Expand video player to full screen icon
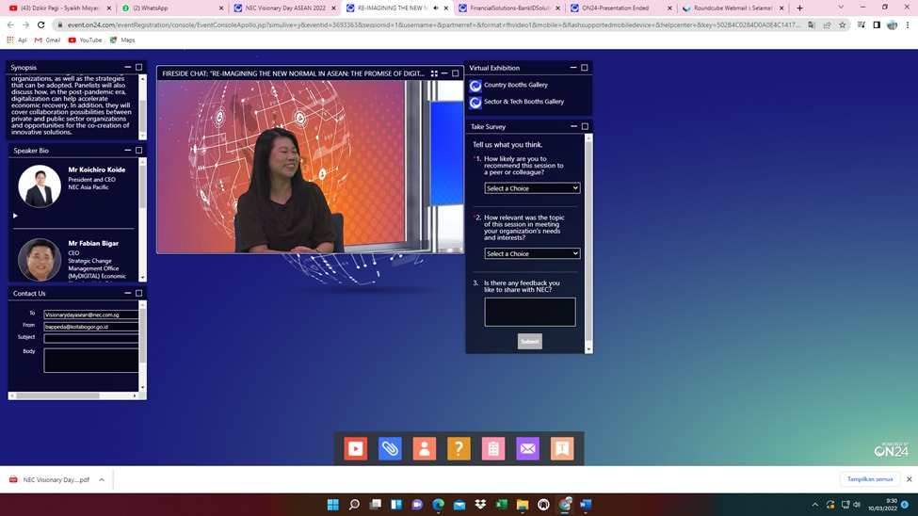 click(x=434, y=73)
